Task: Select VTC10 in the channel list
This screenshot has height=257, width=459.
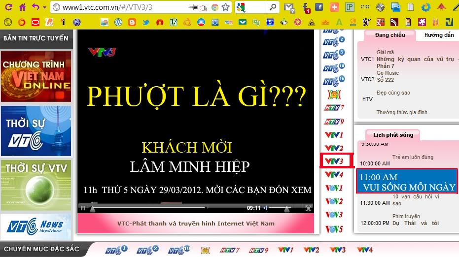Action: (334, 68)
